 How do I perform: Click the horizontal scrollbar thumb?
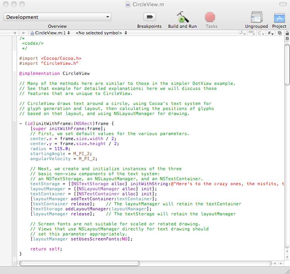(79, 263)
